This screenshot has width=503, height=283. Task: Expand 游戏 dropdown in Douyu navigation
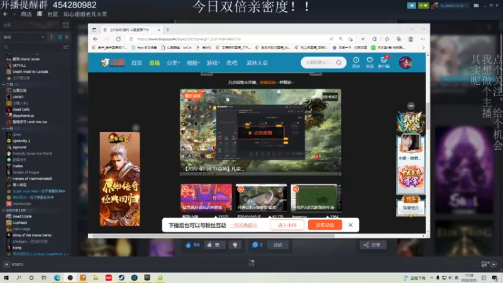[x=213, y=63]
